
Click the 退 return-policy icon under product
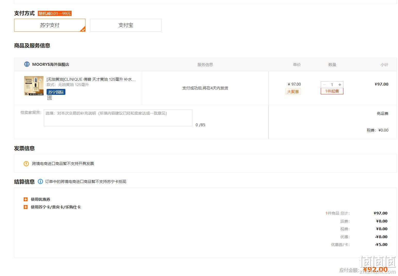(x=49, y=98)
